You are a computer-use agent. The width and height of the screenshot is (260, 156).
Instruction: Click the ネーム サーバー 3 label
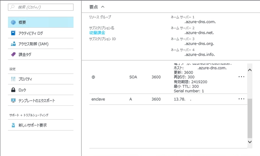coord(182,39)
